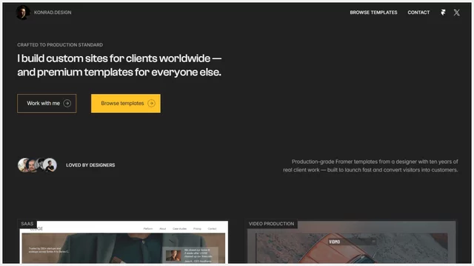Screen dimensions: 474x266
Task: Click the Konrad profile avatar logo
Action: pyautogui.click(x=23, y=13)
